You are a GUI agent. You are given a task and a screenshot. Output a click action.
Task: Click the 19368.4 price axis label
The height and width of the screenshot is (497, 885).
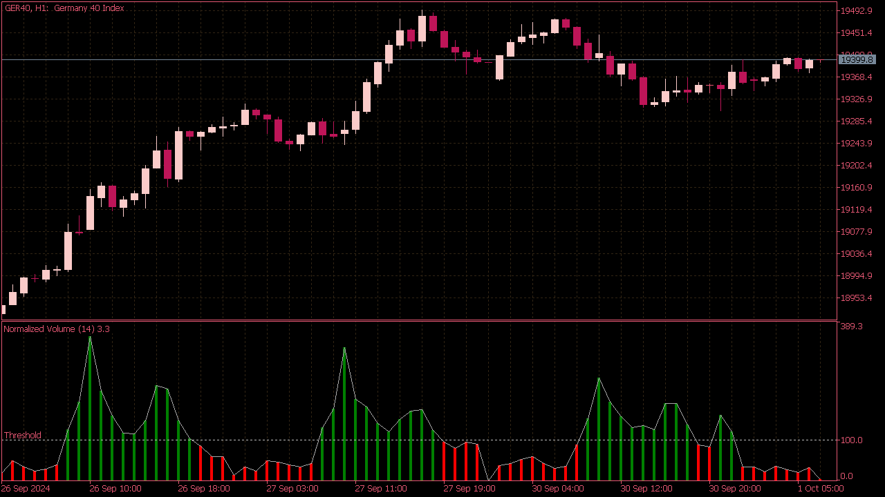856,77
